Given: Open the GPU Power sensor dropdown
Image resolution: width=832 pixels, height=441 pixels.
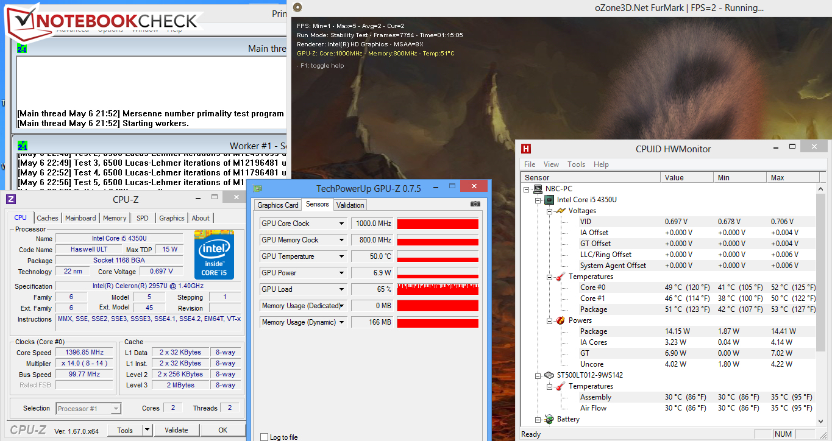Looking at the screenshot, I should (x=341, y=273).
